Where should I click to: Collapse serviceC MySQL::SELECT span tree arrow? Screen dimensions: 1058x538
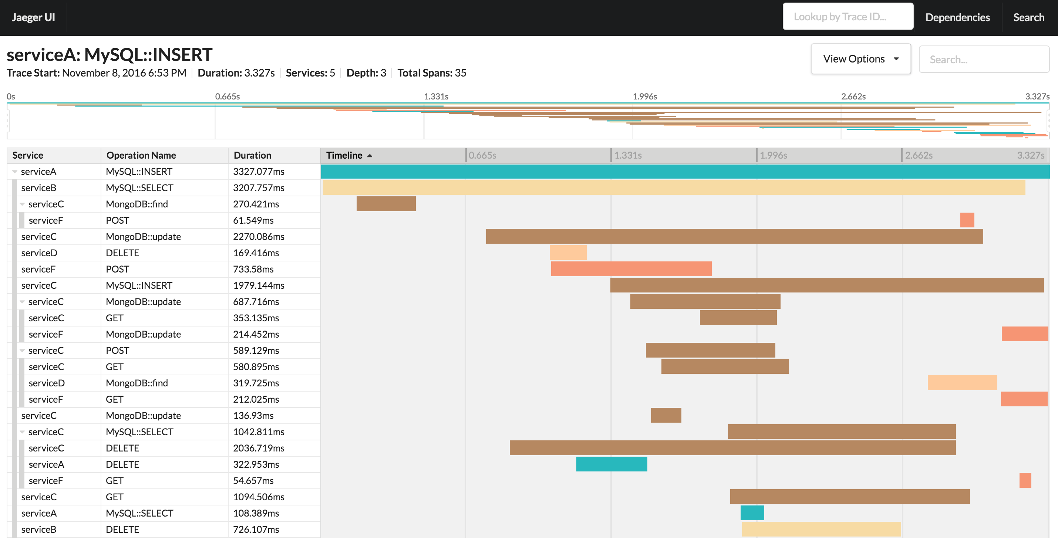[x=22, y=432]
